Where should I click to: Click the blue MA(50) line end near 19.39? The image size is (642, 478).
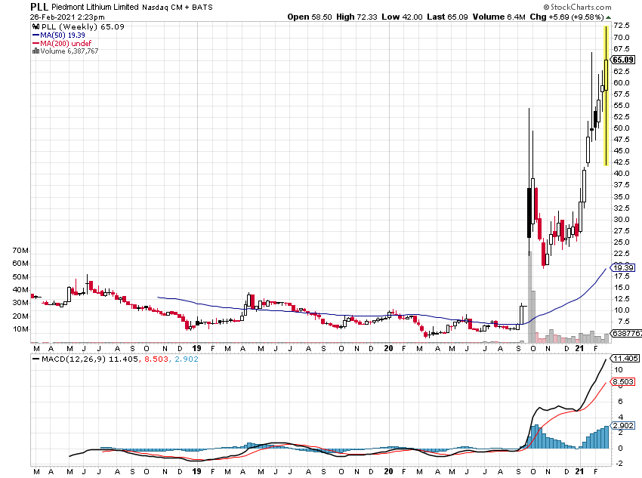(605, 270)
